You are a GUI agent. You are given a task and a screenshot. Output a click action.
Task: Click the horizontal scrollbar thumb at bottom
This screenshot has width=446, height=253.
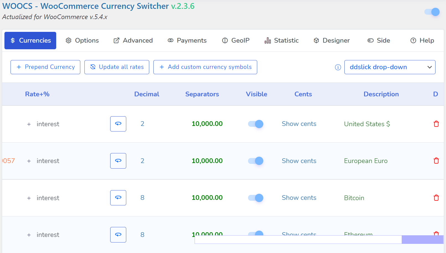[422, 240]
